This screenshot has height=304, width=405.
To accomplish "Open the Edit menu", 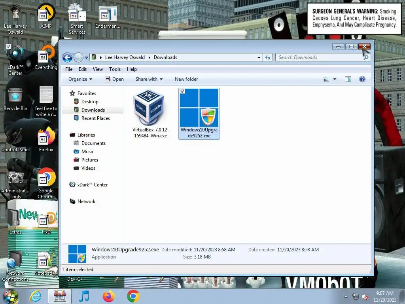I will 83,69.
